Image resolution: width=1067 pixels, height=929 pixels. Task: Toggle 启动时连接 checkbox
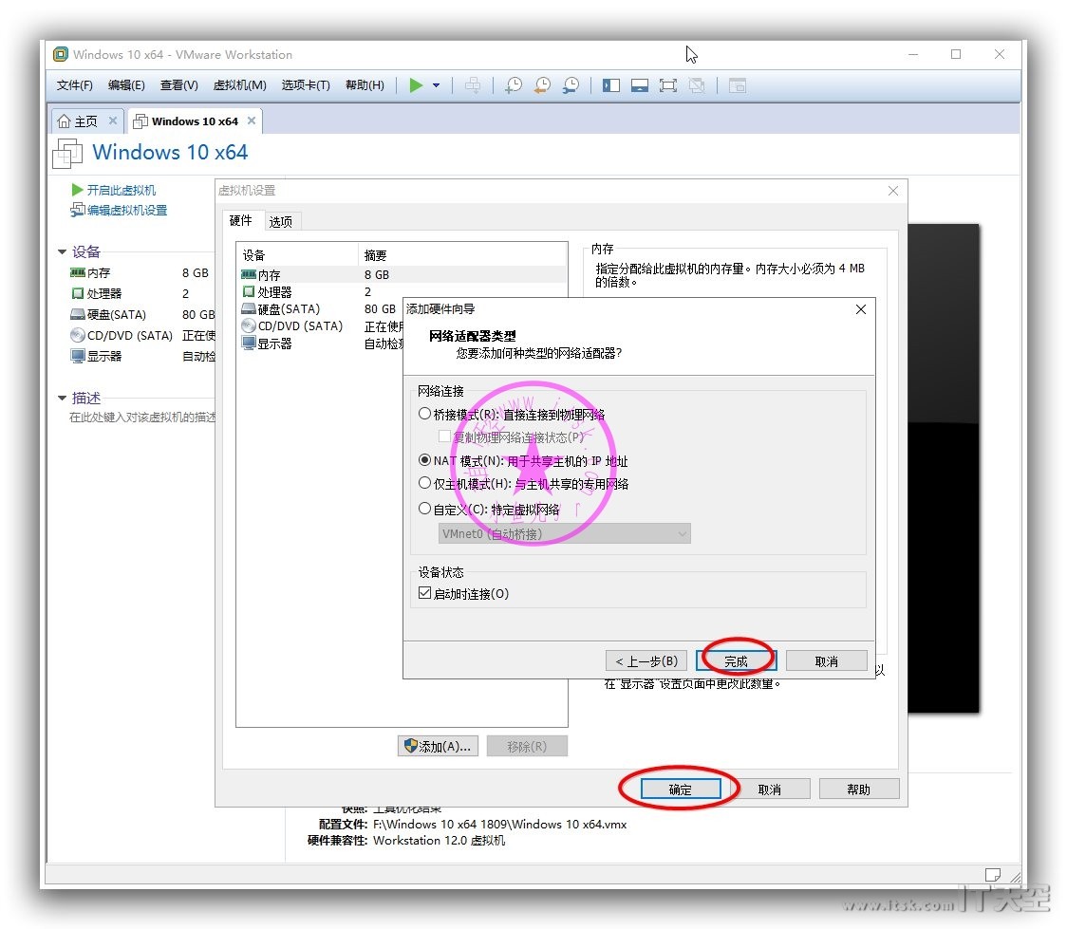coord(424,593)
